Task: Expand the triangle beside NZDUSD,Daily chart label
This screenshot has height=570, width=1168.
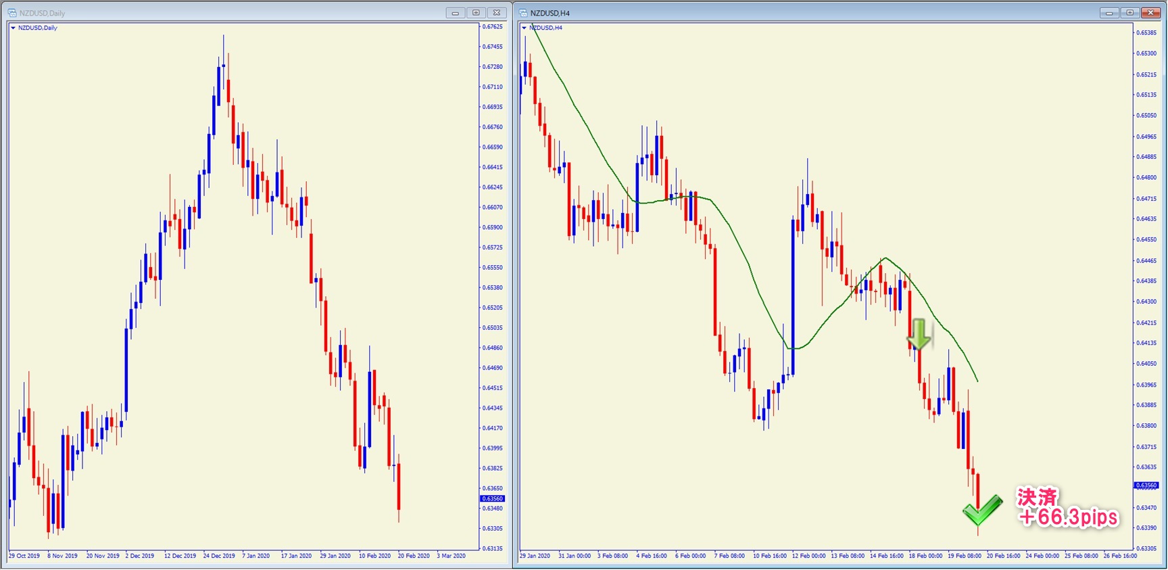Action: 13,28
